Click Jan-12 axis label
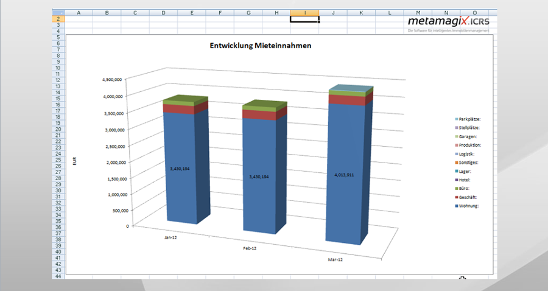The height and width of the screenshot is (291, 548). (170, 237)
